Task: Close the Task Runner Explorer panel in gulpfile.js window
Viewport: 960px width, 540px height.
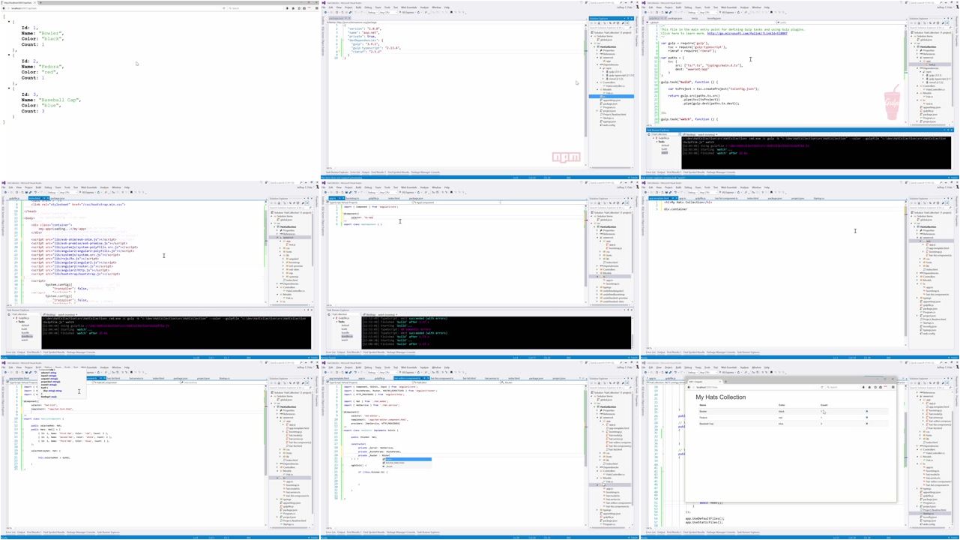Action: (x=952, y=130)
